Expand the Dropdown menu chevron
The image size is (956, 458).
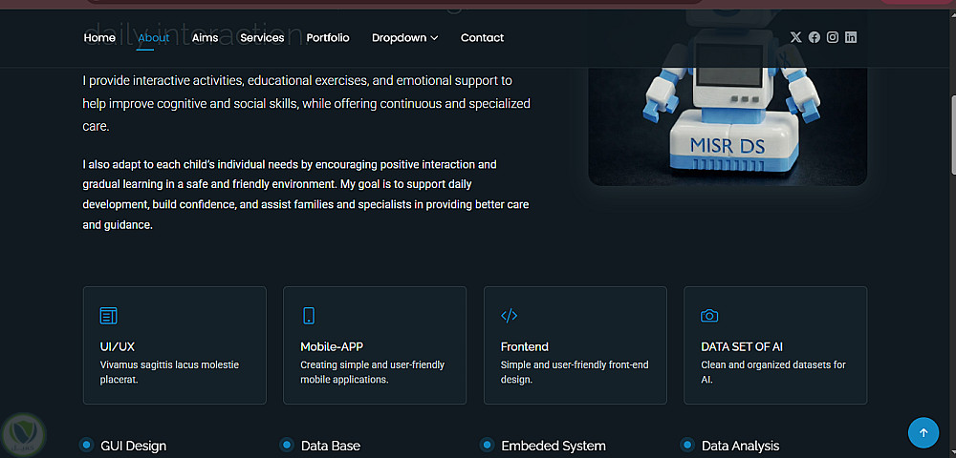tap(434, 38)
